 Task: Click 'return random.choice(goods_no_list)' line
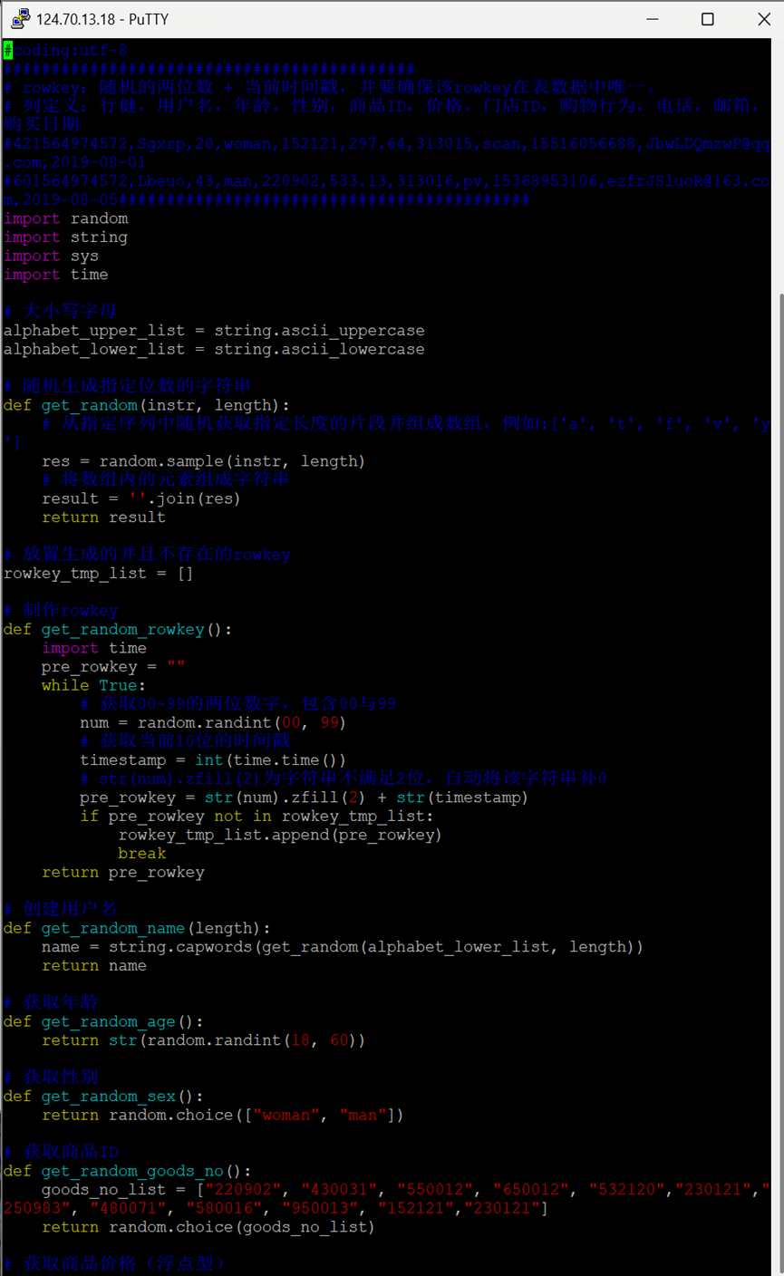click(x=208, y=1227)
